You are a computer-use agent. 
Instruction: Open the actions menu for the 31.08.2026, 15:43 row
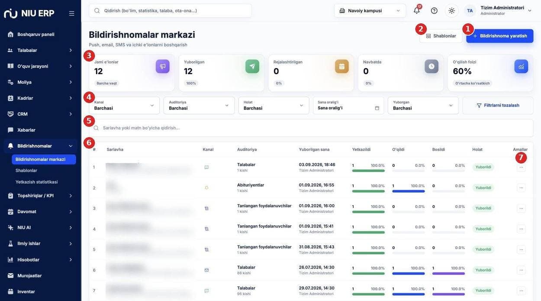[521, 249]
